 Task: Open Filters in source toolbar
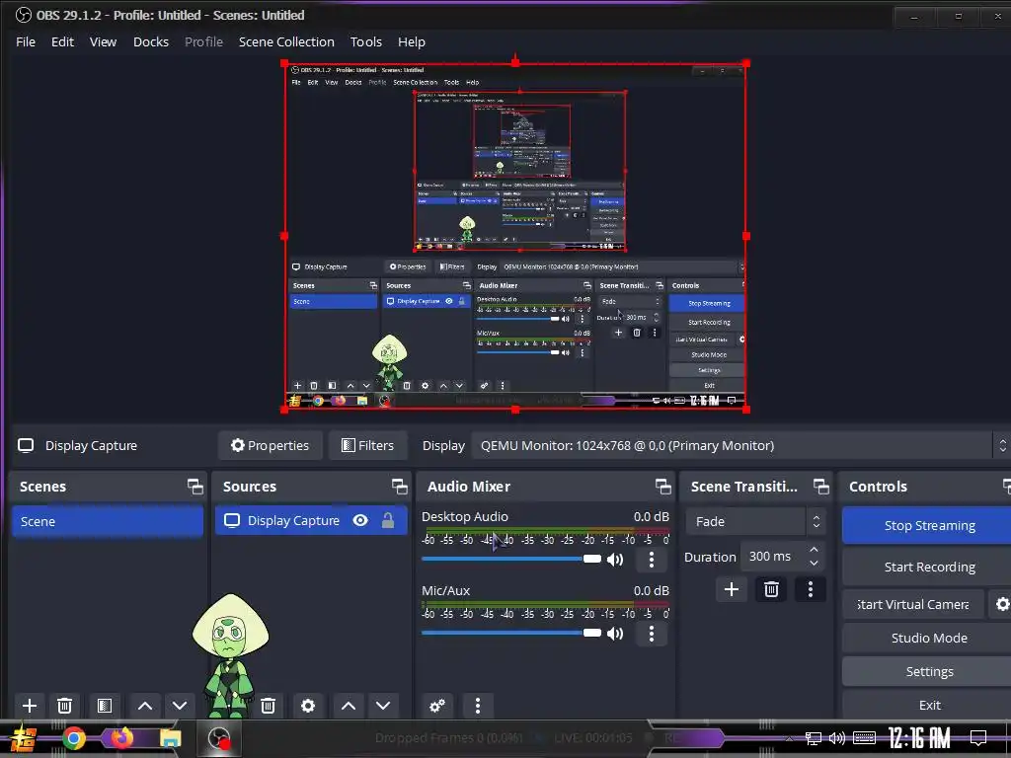[x=367, y=445]
